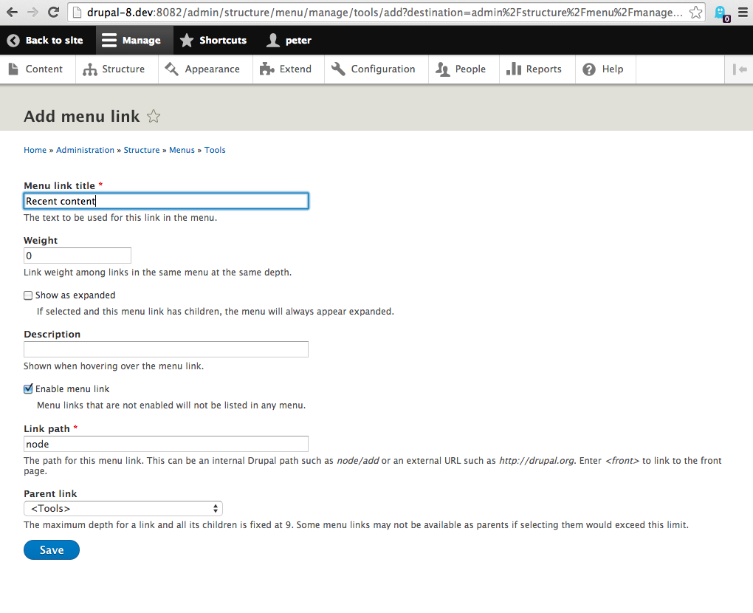Open the Parent link dropdown
The image size is (753, 613).
(x=123, y=508)
